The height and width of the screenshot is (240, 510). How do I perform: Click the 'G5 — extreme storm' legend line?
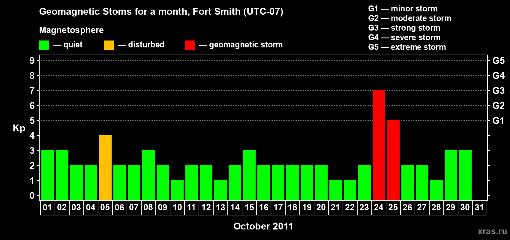pos(407,47)
